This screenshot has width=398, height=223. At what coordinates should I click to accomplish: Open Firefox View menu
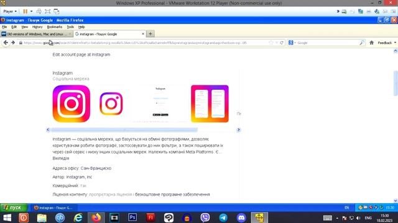coord(25,27)
